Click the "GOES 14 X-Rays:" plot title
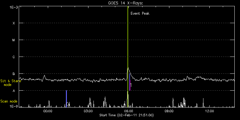Image resolution: width=240 pixels, height=120 pixels. (x=126, y=3)
